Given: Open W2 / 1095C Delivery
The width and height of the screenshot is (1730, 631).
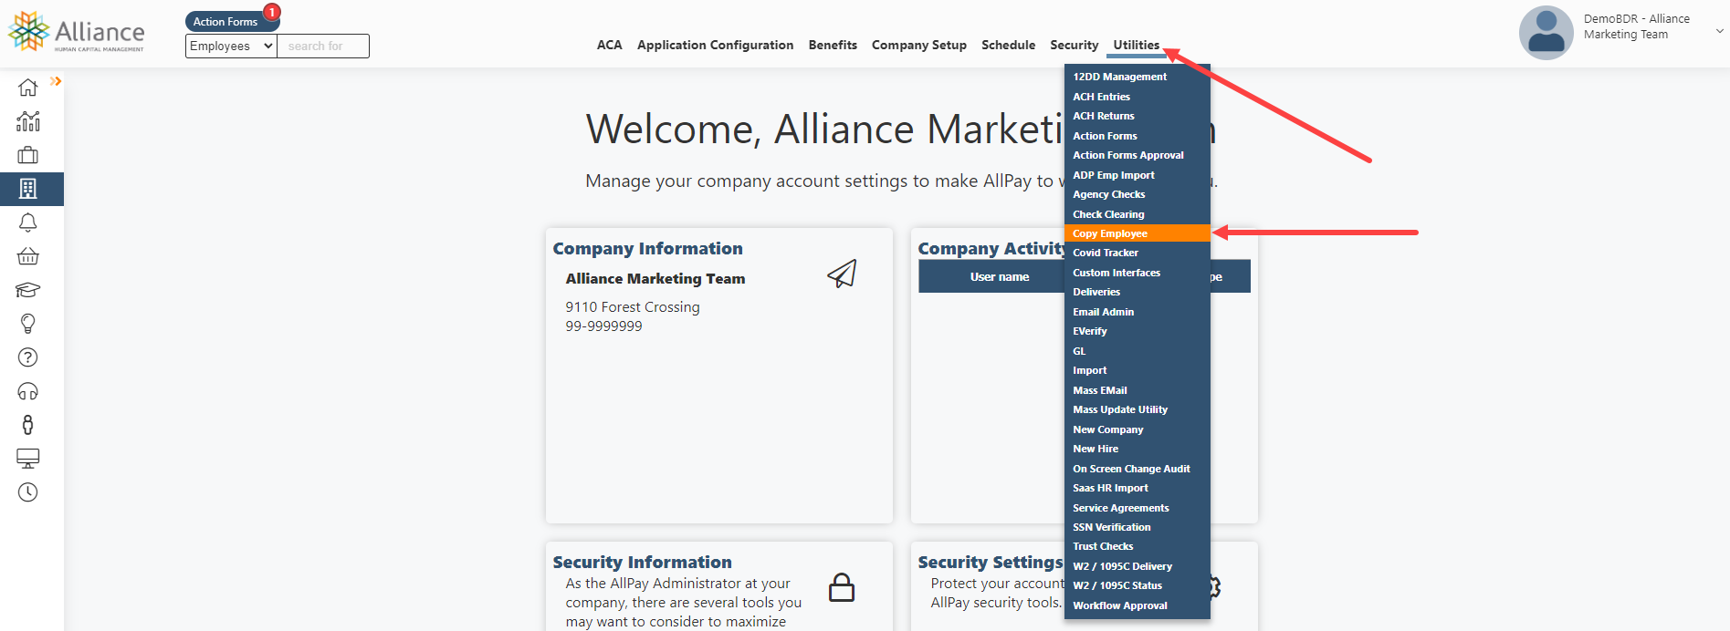Looking at the screenshot, I should tap(1138, 566).
